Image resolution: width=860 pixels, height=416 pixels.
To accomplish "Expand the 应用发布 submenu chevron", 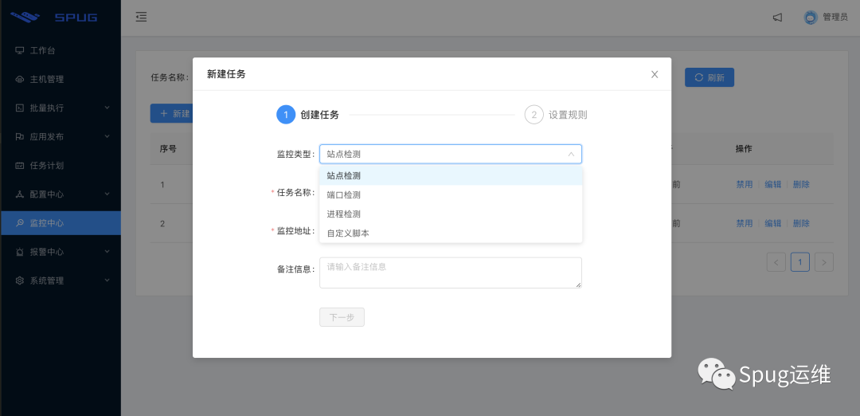I will pyautogui.click(x=107, y=136).
